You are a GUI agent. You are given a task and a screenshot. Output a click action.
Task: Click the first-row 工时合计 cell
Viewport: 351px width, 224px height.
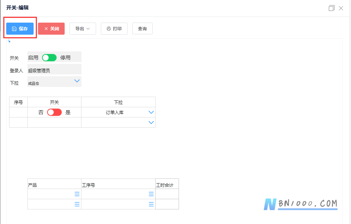coord(167,194)
